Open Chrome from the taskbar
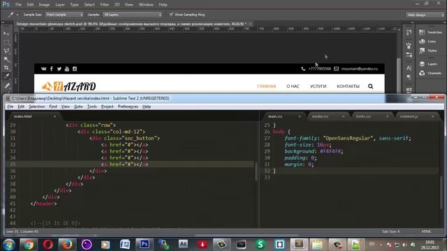Screen dimensions: 447x251 tap(28, 245)
